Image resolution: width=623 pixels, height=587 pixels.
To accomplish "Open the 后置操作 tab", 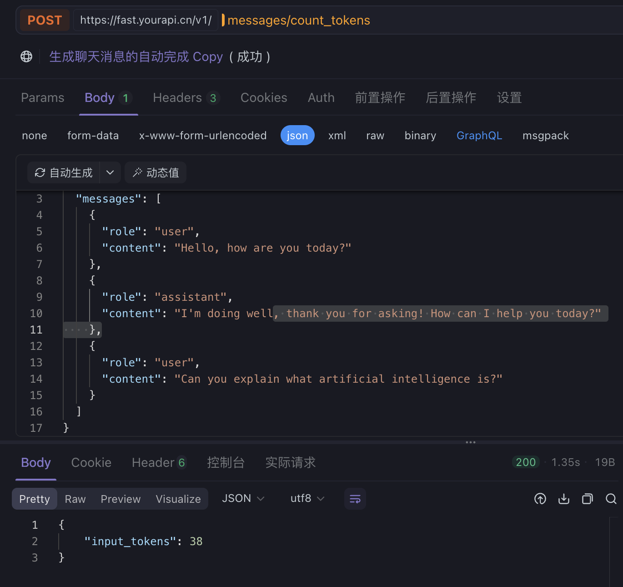I will tap(451, 98).
